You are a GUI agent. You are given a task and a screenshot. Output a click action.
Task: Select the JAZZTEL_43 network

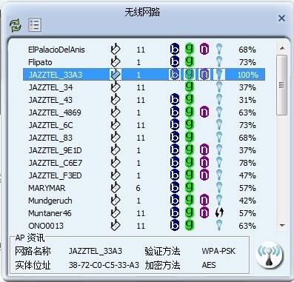click(x=144, y=100)
